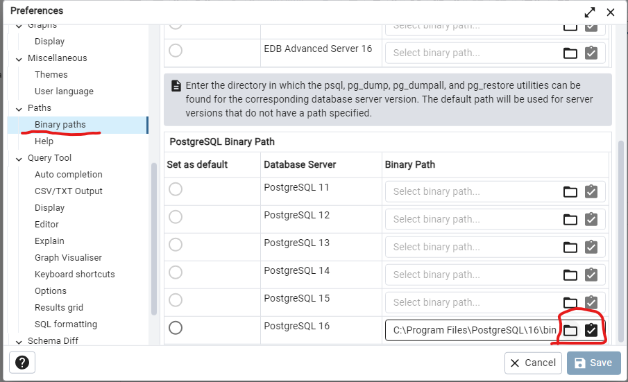Collapse the Paths tree node
Screen dimensions: 628x382
pyautogui.click(x=19, y=108)
